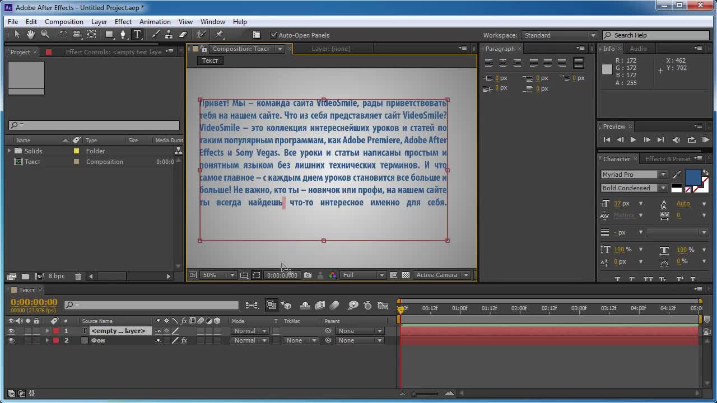Open the Myriad Pro font family dropdown
717x403 pixels.
click(634, 175)
